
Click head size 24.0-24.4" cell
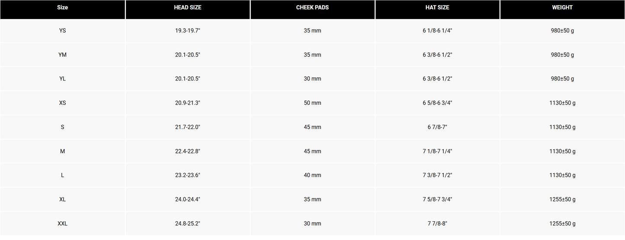[x=187, y=199]
